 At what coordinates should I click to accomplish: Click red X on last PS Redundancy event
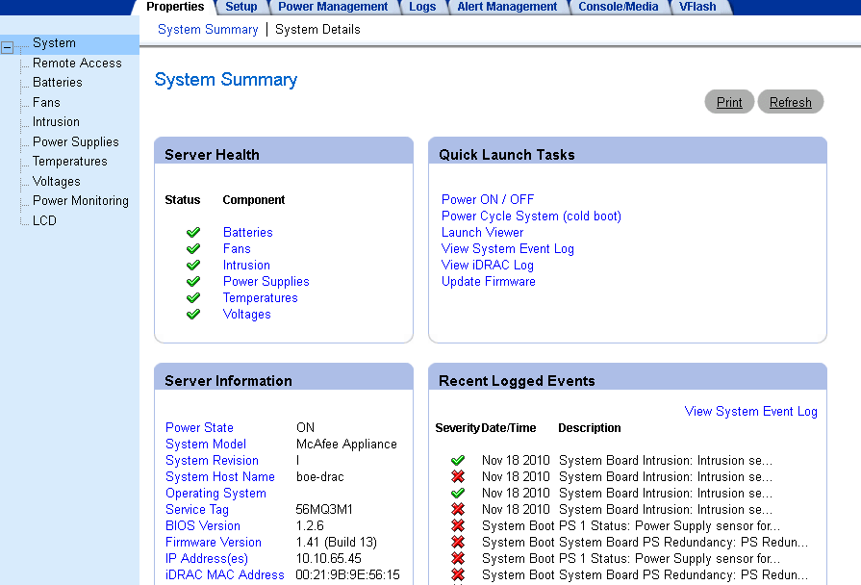pyautogui.click(x=458, y=574)
